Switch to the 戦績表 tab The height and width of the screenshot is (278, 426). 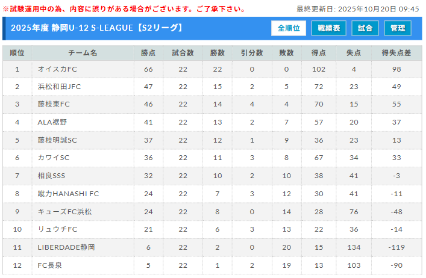pos(329,28)
